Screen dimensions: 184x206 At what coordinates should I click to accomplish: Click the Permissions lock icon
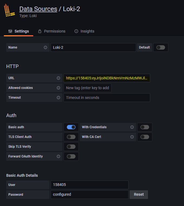40,31
